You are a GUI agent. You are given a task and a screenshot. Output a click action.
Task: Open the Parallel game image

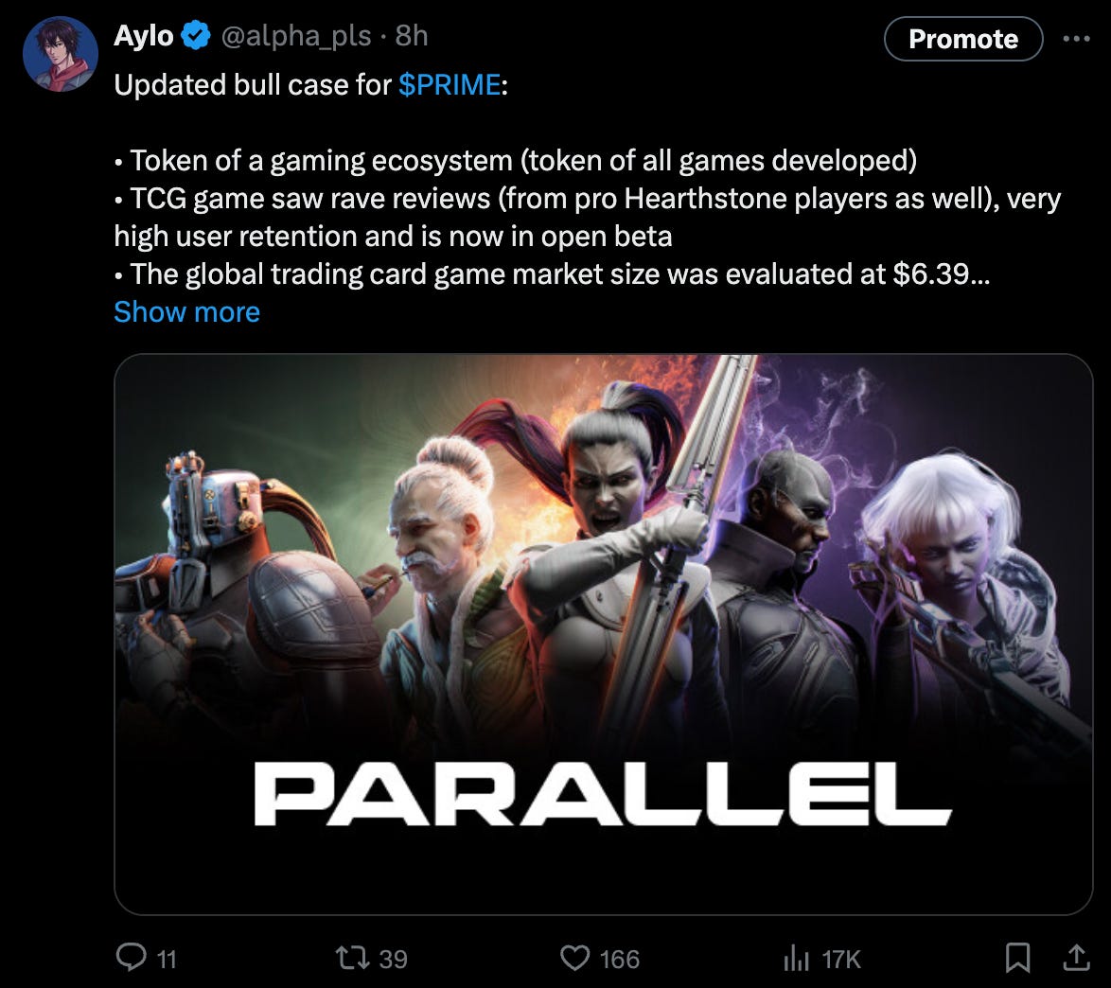click(x=603, y=634)
